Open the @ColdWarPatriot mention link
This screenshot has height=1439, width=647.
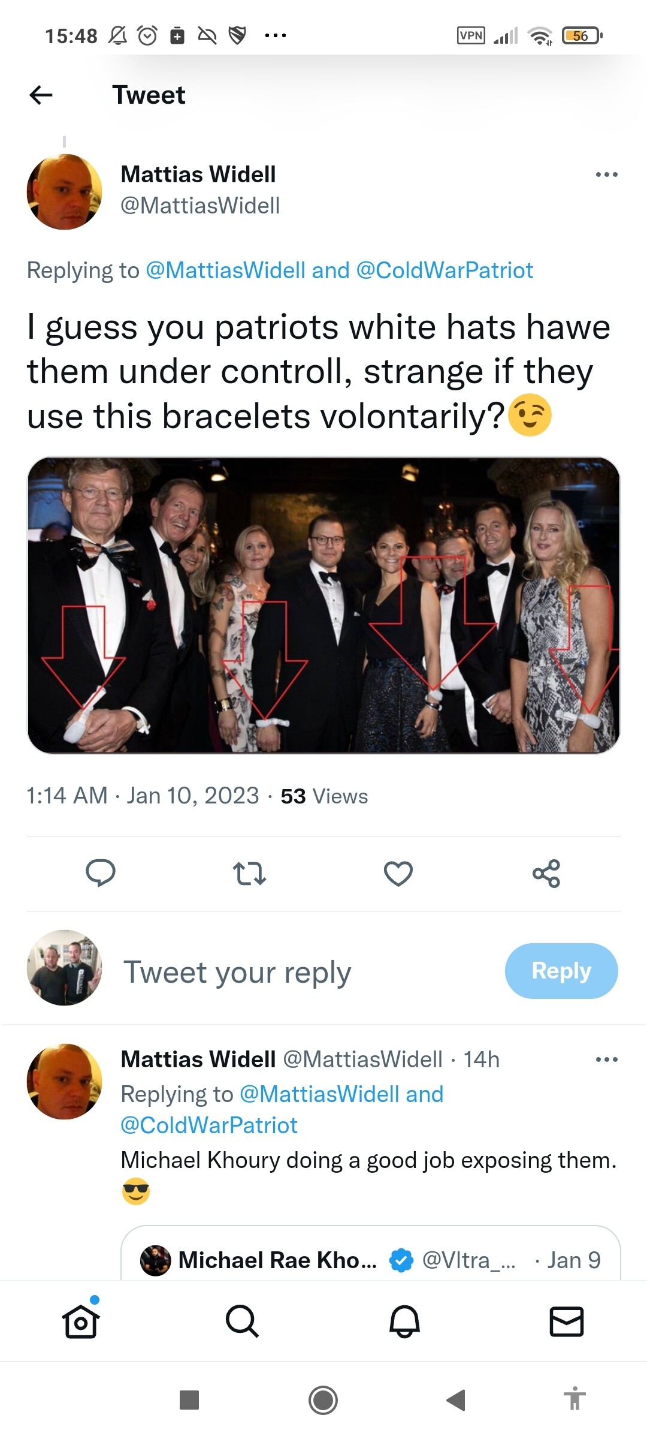(x=445, y=270)
